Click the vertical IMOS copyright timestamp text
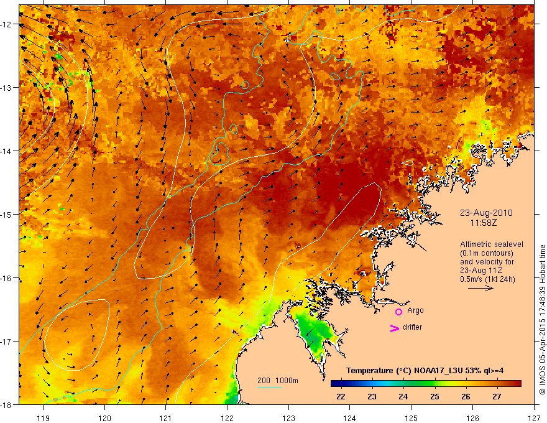The height and width of the screenshot is (423, 547). click(542, 320)
